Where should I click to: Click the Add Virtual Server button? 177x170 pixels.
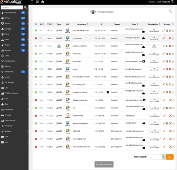pyautogui.click(x=104, y=164)
